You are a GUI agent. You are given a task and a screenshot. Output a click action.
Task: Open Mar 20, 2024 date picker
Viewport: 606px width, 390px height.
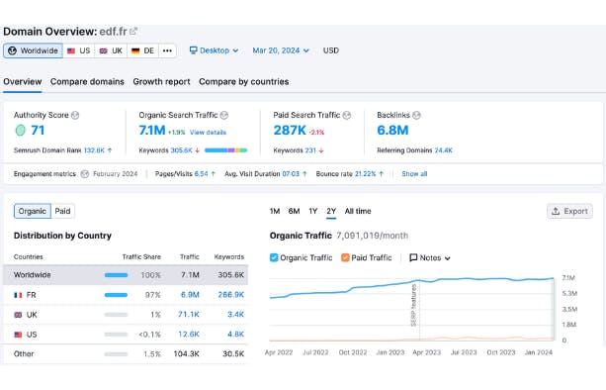coord(281,50)
